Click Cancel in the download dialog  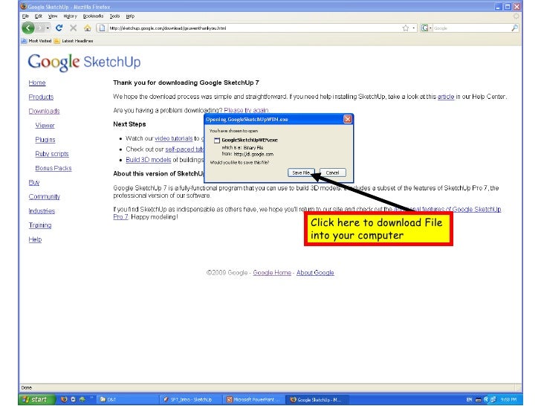pyautogui.click(x=333, y=173)
